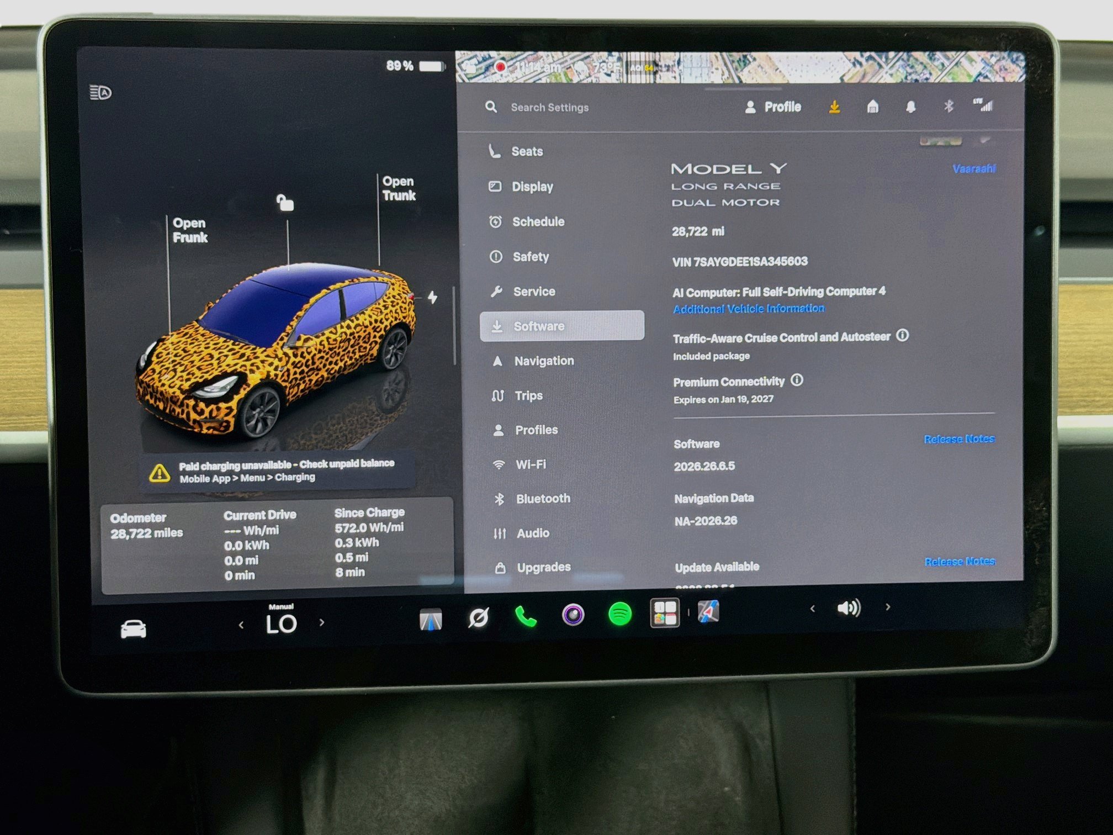
Task: Open the Trunk
Action: coord(399,188)
